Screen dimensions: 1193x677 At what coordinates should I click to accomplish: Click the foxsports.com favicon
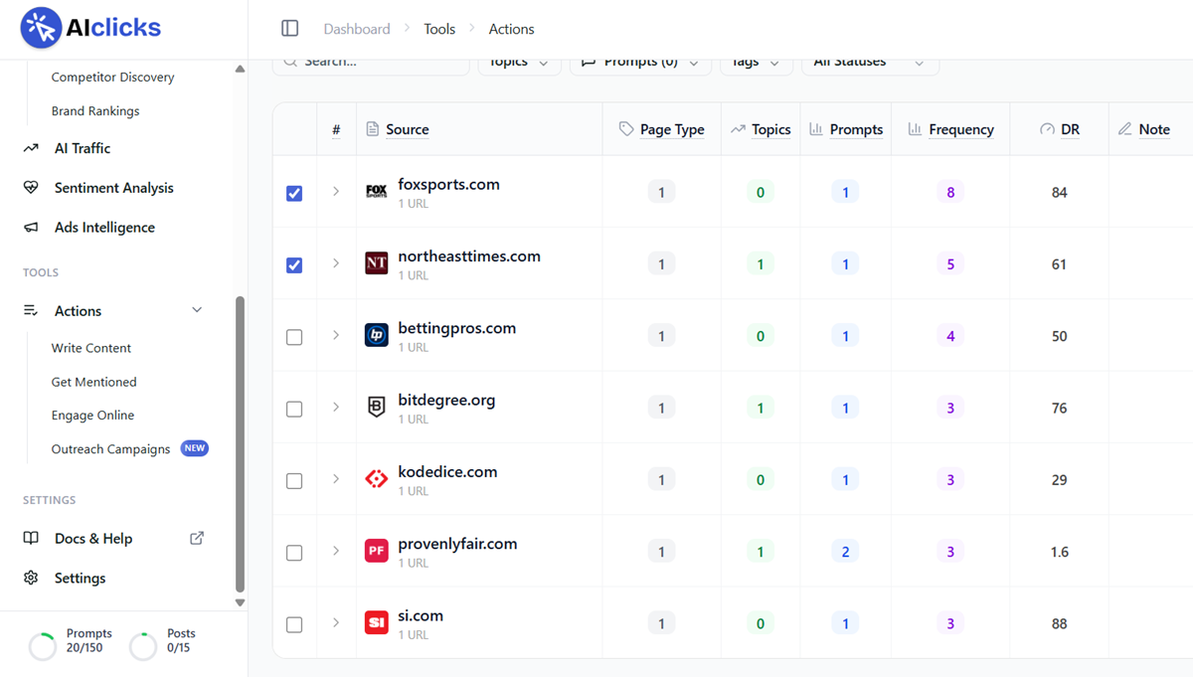377,192
